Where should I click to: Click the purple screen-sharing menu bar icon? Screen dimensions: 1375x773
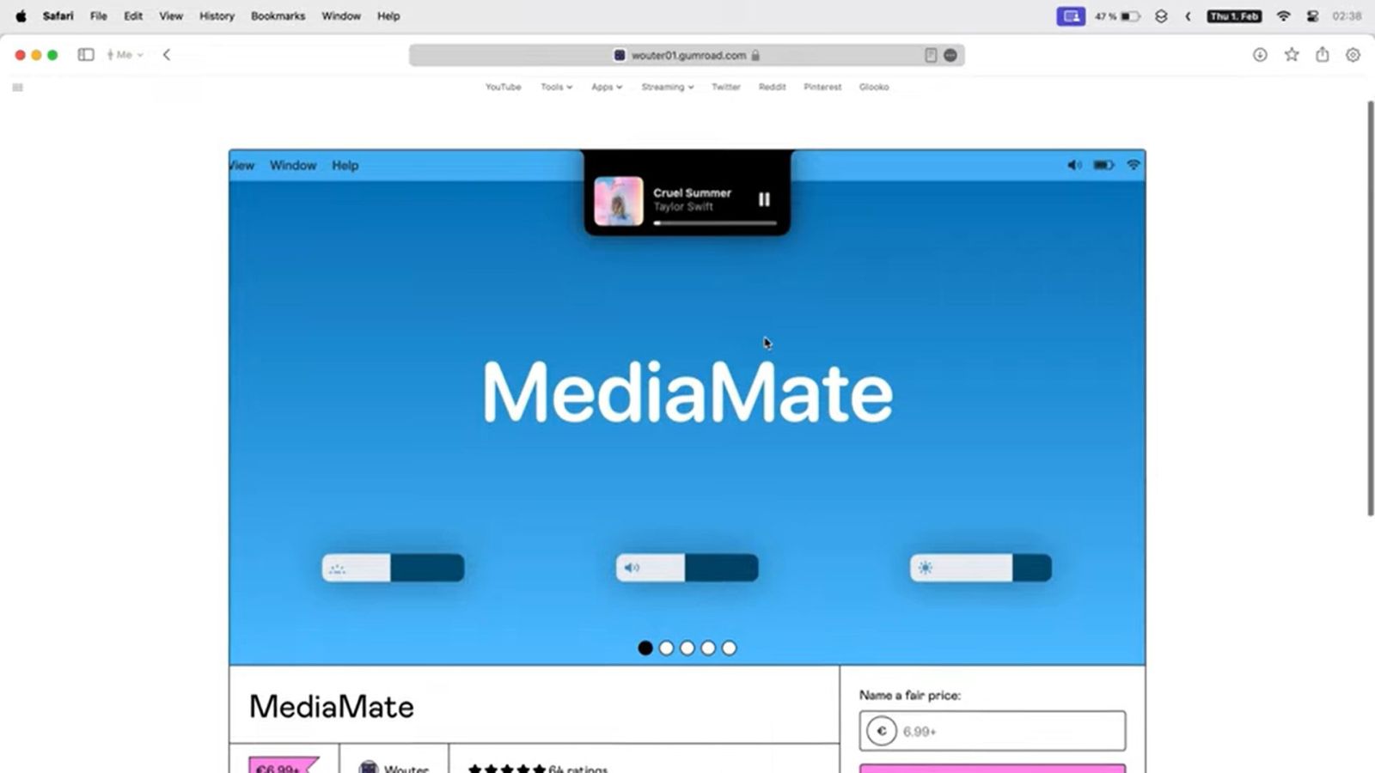tap(1071, 16)
